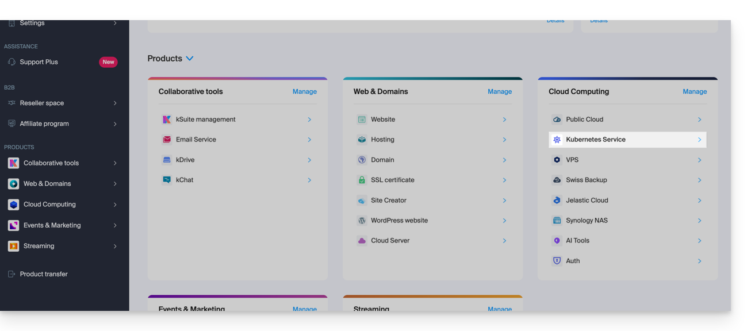Screen dimensions: 751x331
Task: Click the Cloud Computing sidebar cube icon
Action: tap(13, 205)
